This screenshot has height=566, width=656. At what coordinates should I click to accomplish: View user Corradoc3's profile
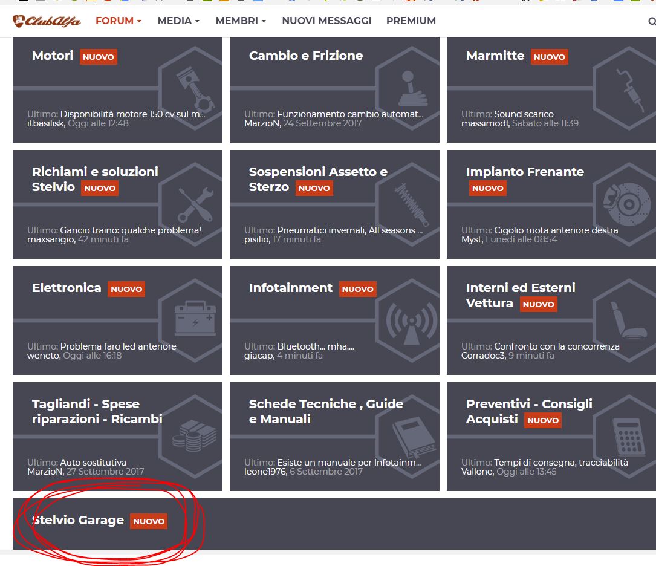point(483,356)
